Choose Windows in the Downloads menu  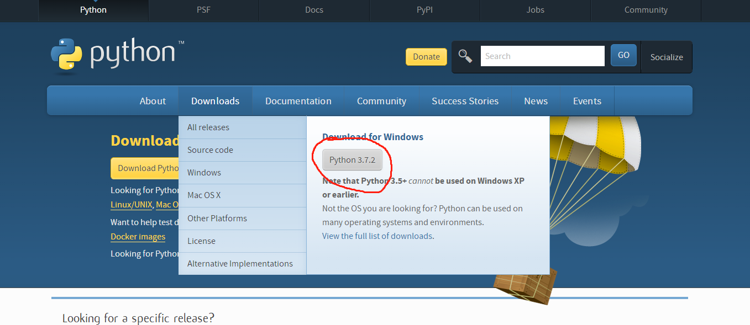pyautogui.click(x=242, y=173)
